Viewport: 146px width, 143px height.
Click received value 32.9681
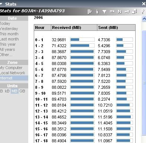(x=59, y=40)
